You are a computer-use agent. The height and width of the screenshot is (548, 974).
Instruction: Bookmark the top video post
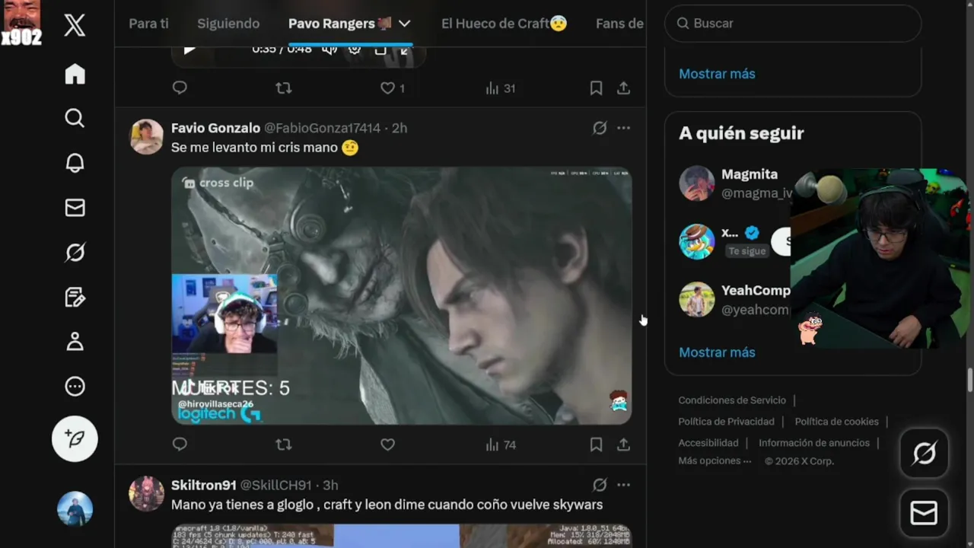pos(596,88)
